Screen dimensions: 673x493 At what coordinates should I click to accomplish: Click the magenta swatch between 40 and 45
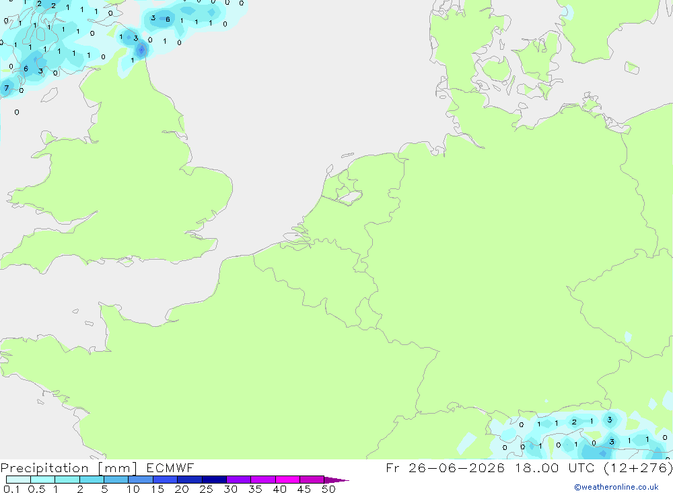287,480
